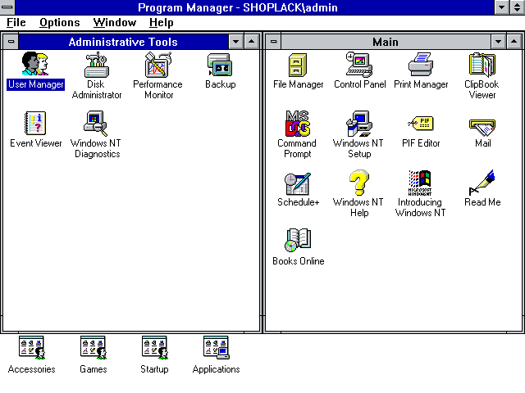Select the Windows NT Help icon
Screen dimensions: 525x393
click(x=359, y=183)
